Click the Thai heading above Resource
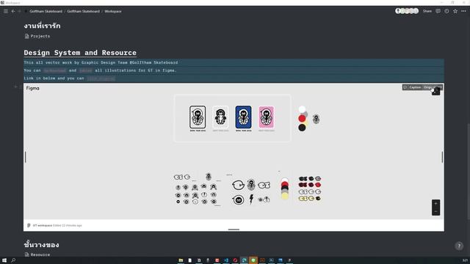The image size is (470, 264). pyautogui.click(x=41, y=244)
